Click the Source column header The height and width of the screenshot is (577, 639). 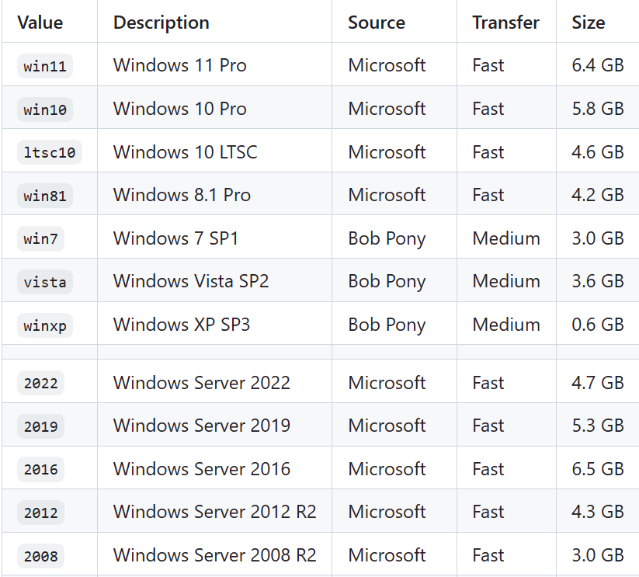tap(377, 23)
